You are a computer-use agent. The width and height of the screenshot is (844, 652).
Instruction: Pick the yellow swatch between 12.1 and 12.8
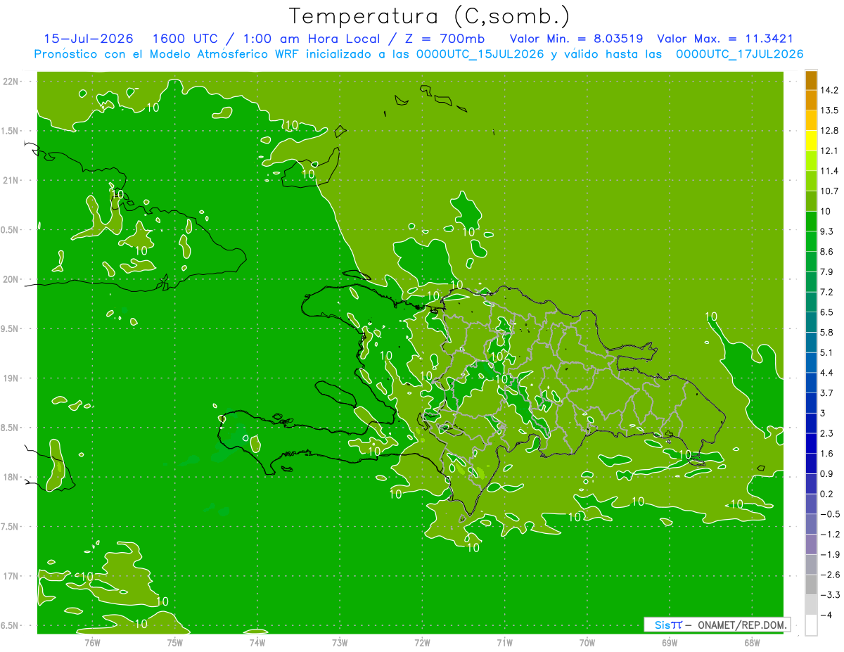coord(811,141)
